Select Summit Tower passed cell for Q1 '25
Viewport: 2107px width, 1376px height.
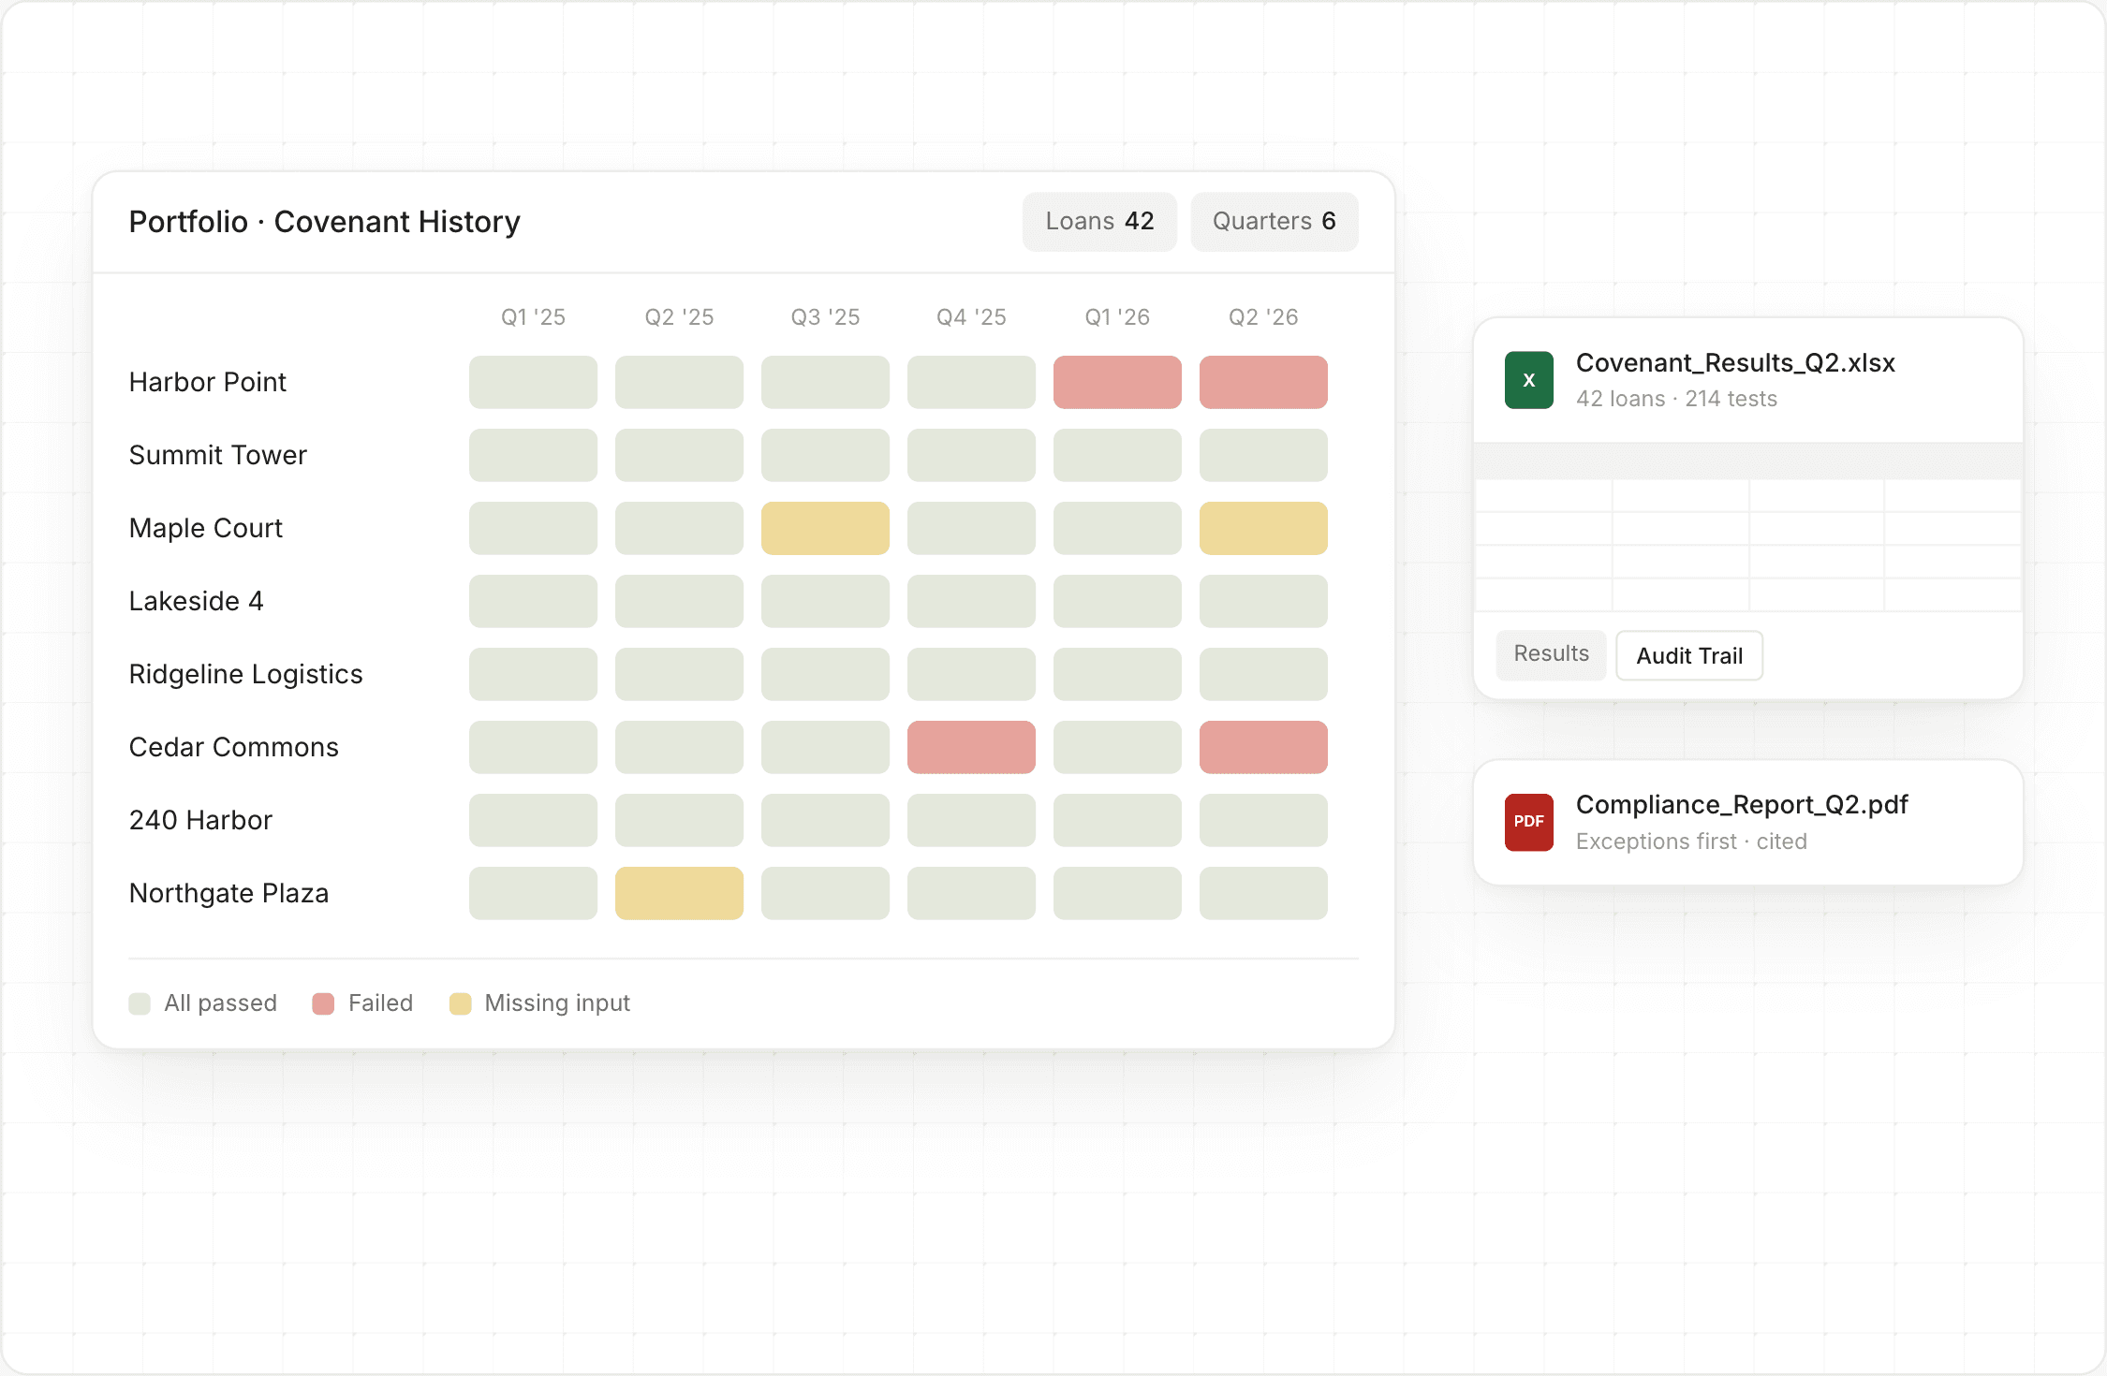click(532, 455)
